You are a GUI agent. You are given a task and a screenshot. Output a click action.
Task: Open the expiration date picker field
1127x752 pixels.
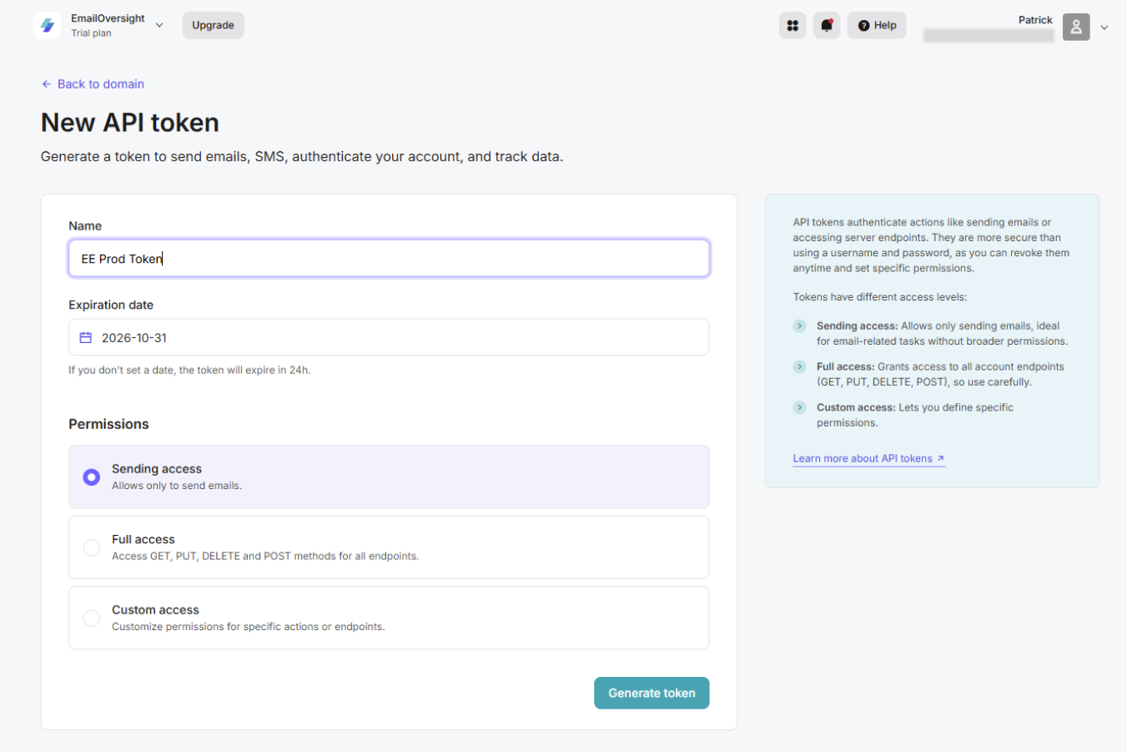click(x=400, y=338)
